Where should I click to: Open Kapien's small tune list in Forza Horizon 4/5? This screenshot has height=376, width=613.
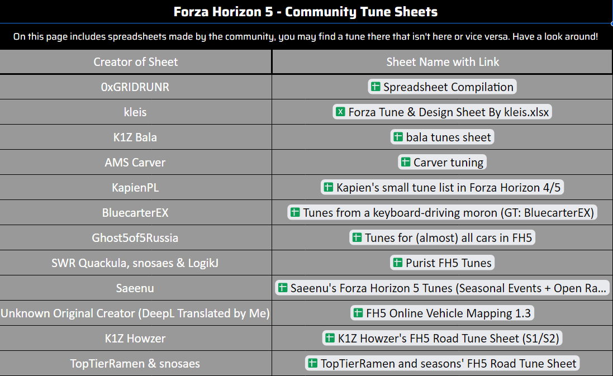click(442, 187)
